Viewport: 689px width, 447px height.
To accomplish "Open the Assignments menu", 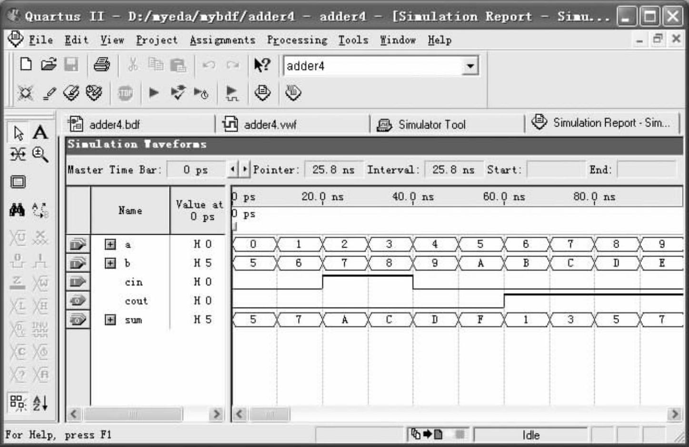I will [222, 40].
